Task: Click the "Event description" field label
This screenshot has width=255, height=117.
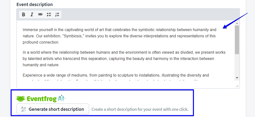Action: (x=35, y=5)
